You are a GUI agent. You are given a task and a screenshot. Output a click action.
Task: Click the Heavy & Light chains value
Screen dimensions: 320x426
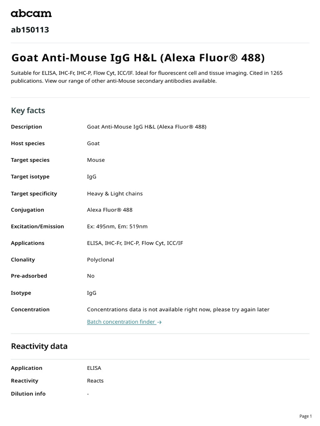click(115, 193)
